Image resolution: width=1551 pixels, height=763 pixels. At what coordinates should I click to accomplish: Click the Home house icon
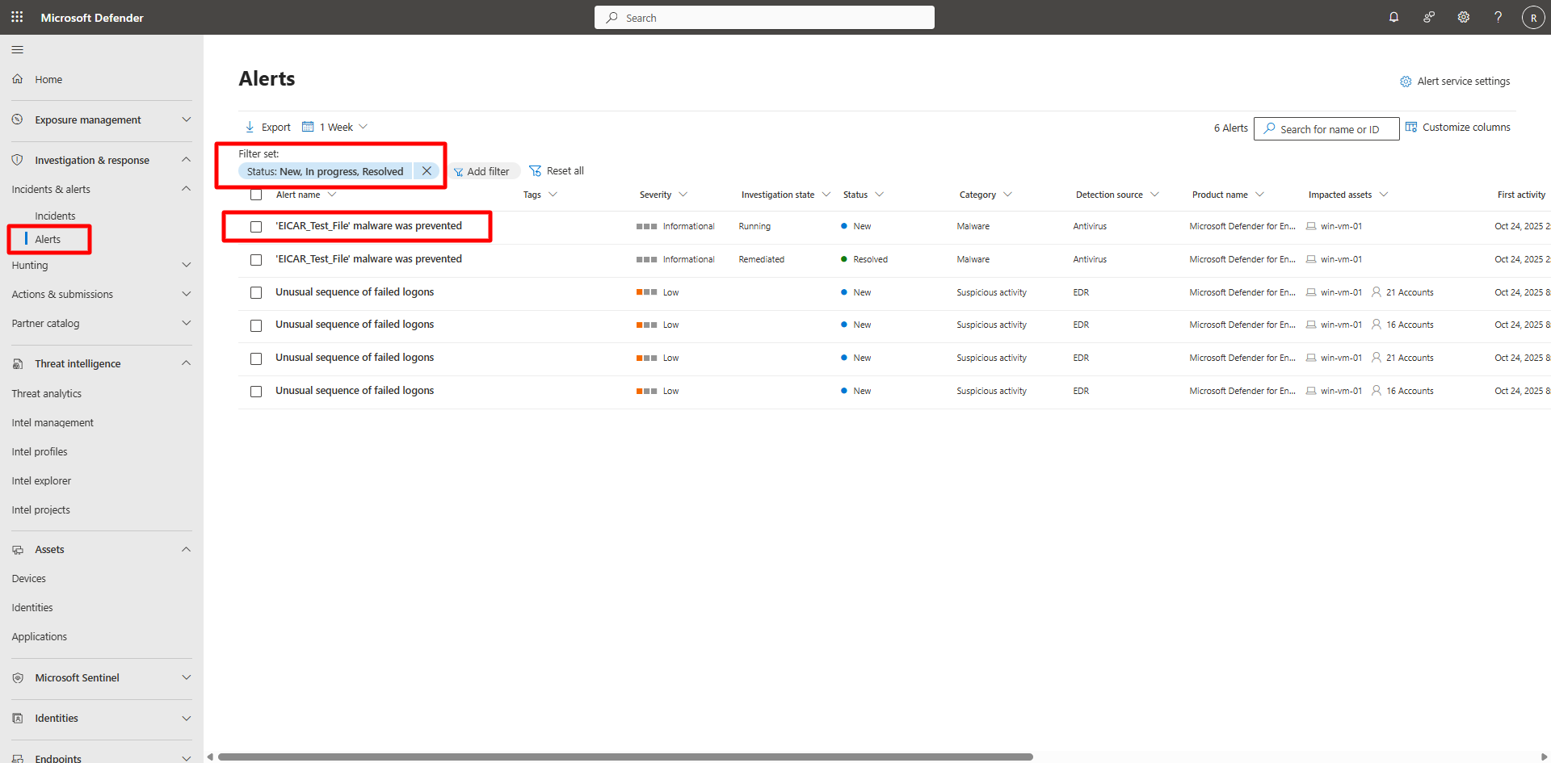tap(17, 79)
